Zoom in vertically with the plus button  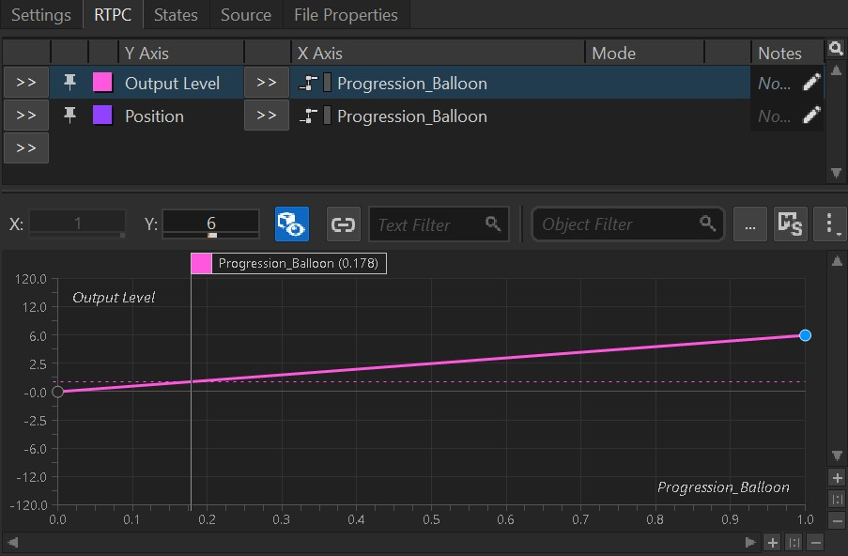838,478
